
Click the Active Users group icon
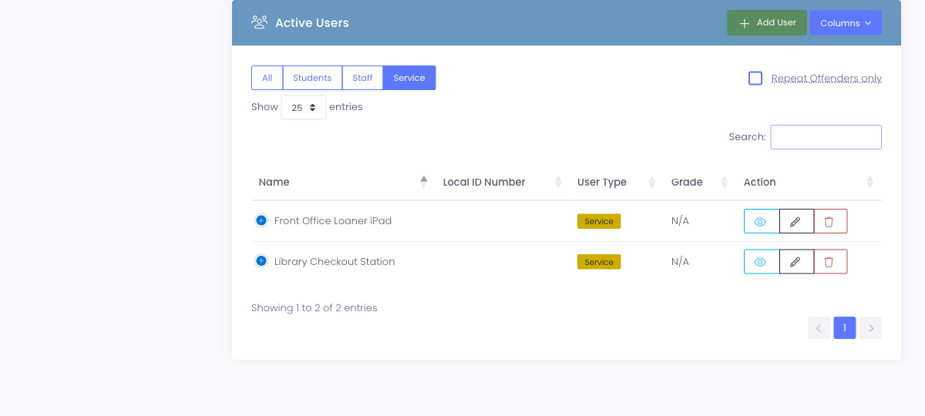tap(259, 22)
